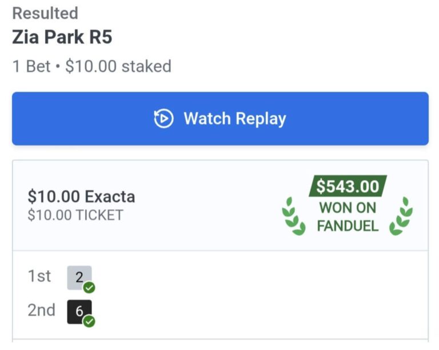Click the right laurel wreath icon
Viewport: 439px width, 350px height.
(x=401, y=216)
